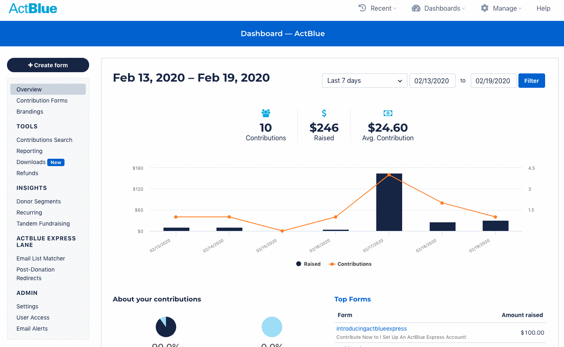Open Reporting in the sidebar

tap(29, 151)
